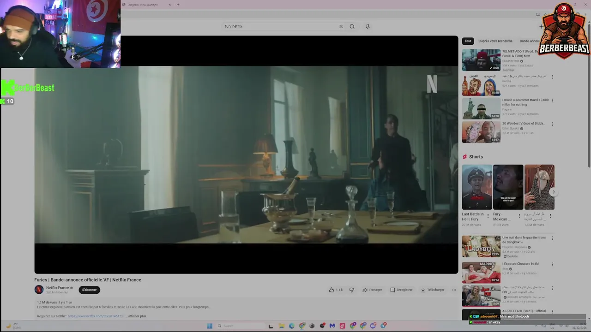591x332 pixels.
Task: Open Netflix France channel name link
Action: coord(58,288)
